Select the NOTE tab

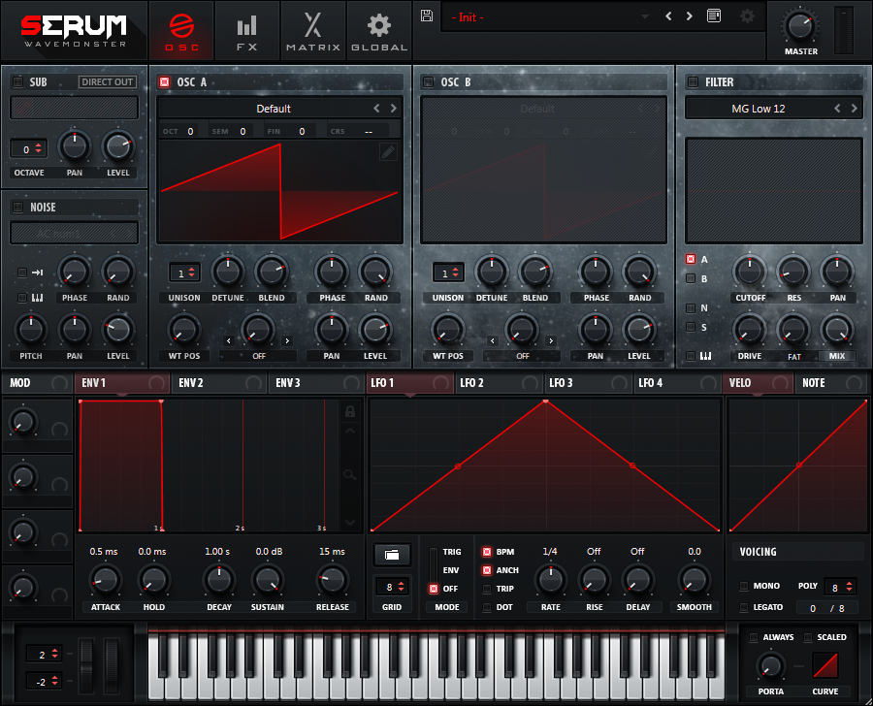click(x=832, y=383)
